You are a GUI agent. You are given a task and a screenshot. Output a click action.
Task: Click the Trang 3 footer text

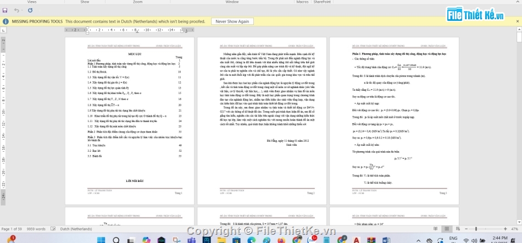443,193
